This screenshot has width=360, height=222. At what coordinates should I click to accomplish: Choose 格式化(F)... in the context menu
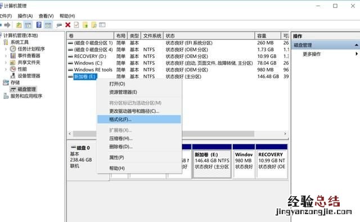coord(139,119)
